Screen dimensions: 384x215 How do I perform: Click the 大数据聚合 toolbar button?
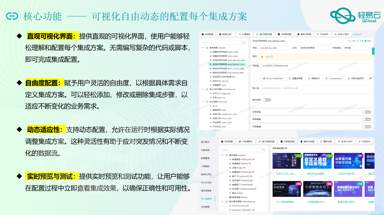245,141
